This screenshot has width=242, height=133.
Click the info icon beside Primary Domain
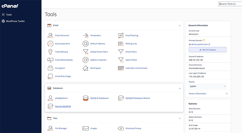[x=204, y=40]
